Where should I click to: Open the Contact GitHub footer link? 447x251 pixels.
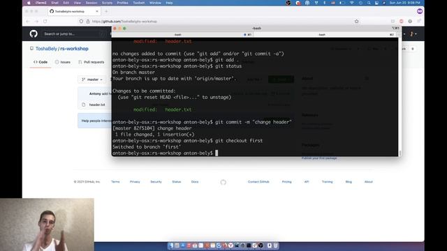point(258,181)
